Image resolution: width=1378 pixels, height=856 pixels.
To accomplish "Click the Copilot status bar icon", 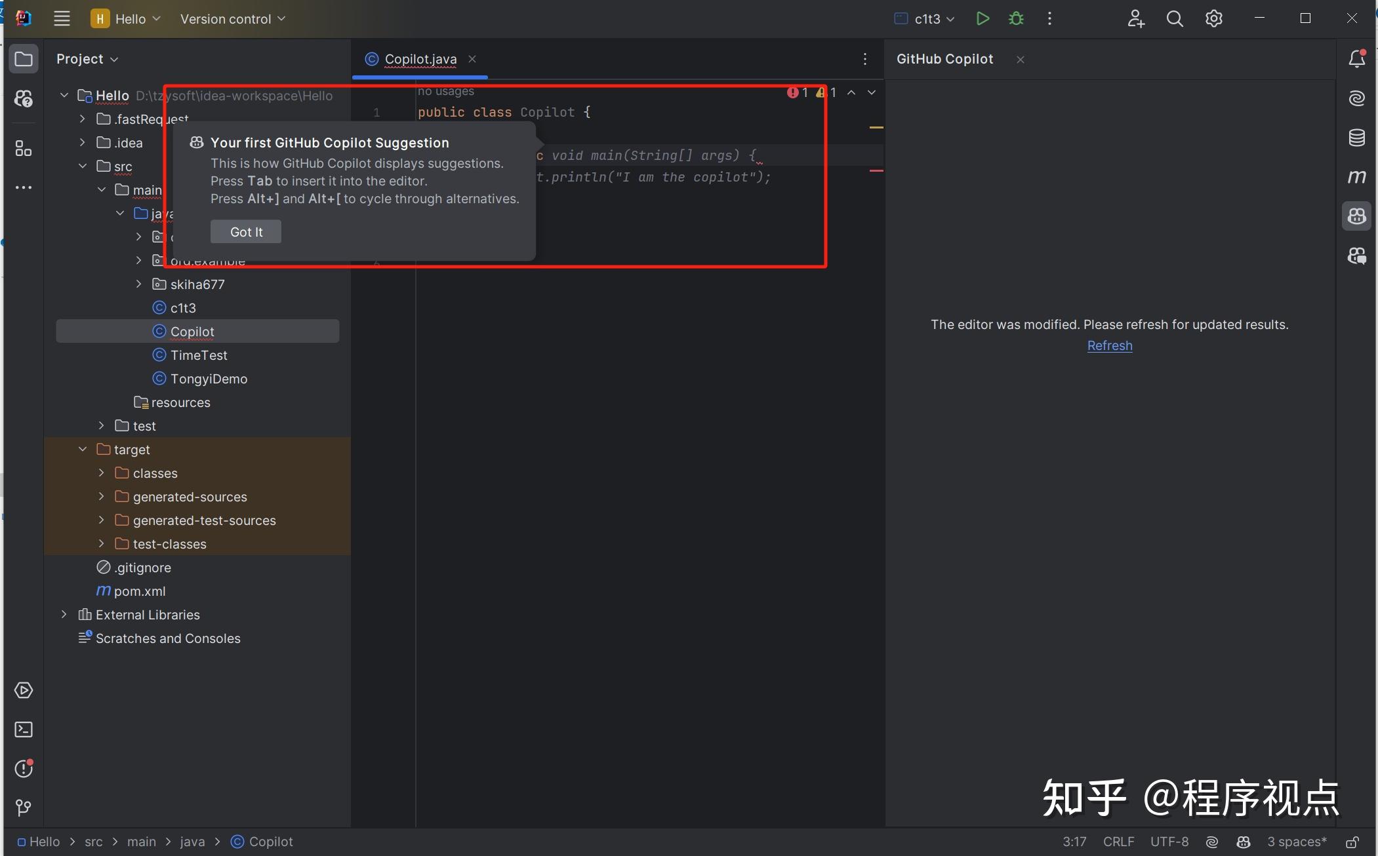I will pos(1243,842).
